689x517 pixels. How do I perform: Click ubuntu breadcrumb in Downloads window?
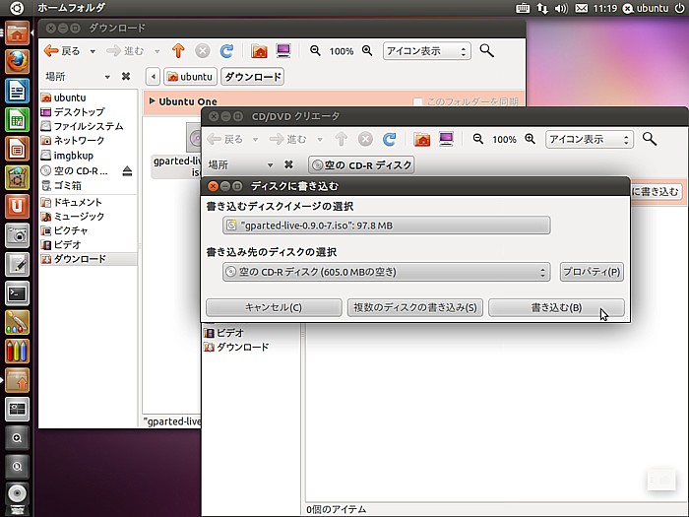pyautogui.click(x=191, y=77)
